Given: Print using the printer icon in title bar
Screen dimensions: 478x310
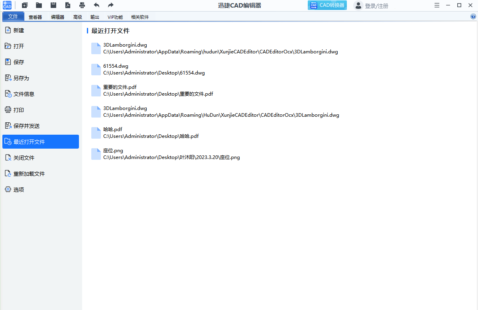Looking at the screenshot, I should (x=82, y=5).
